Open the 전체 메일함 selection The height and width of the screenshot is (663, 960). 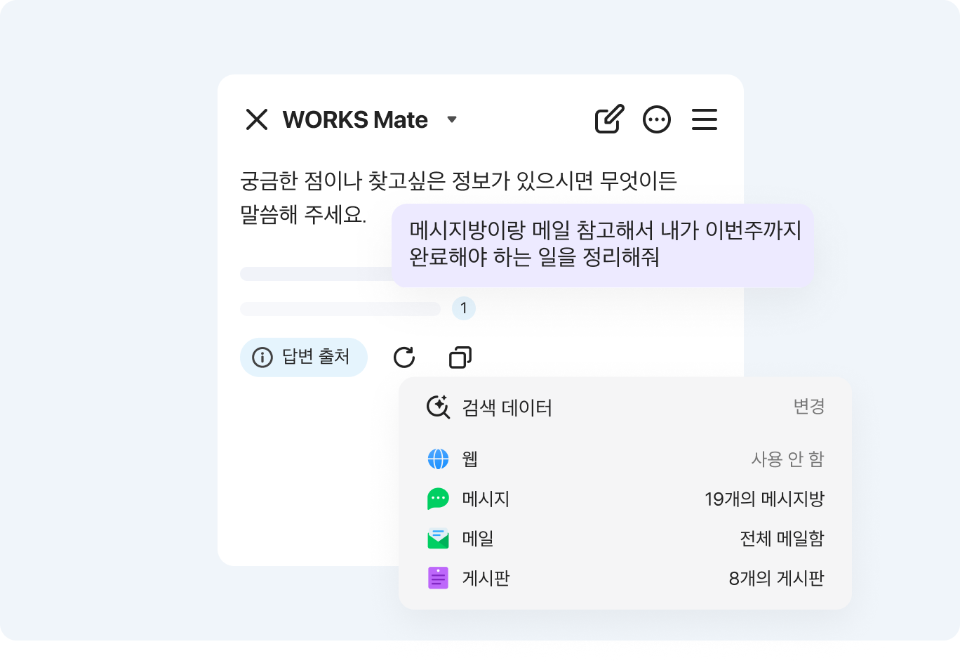(782, 539)
